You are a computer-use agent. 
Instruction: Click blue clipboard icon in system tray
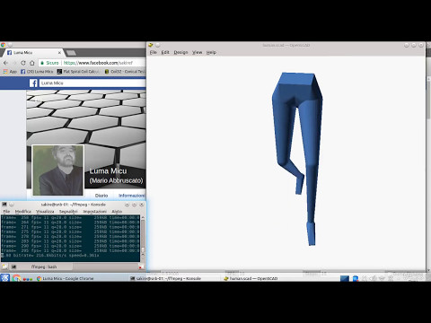click(356, 278)
